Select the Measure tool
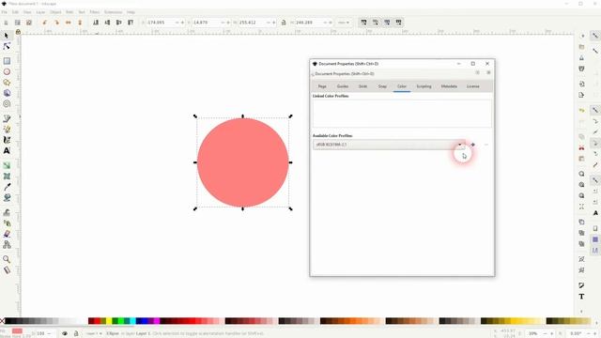This screenshot has height=338, width=601. point(7,270)
